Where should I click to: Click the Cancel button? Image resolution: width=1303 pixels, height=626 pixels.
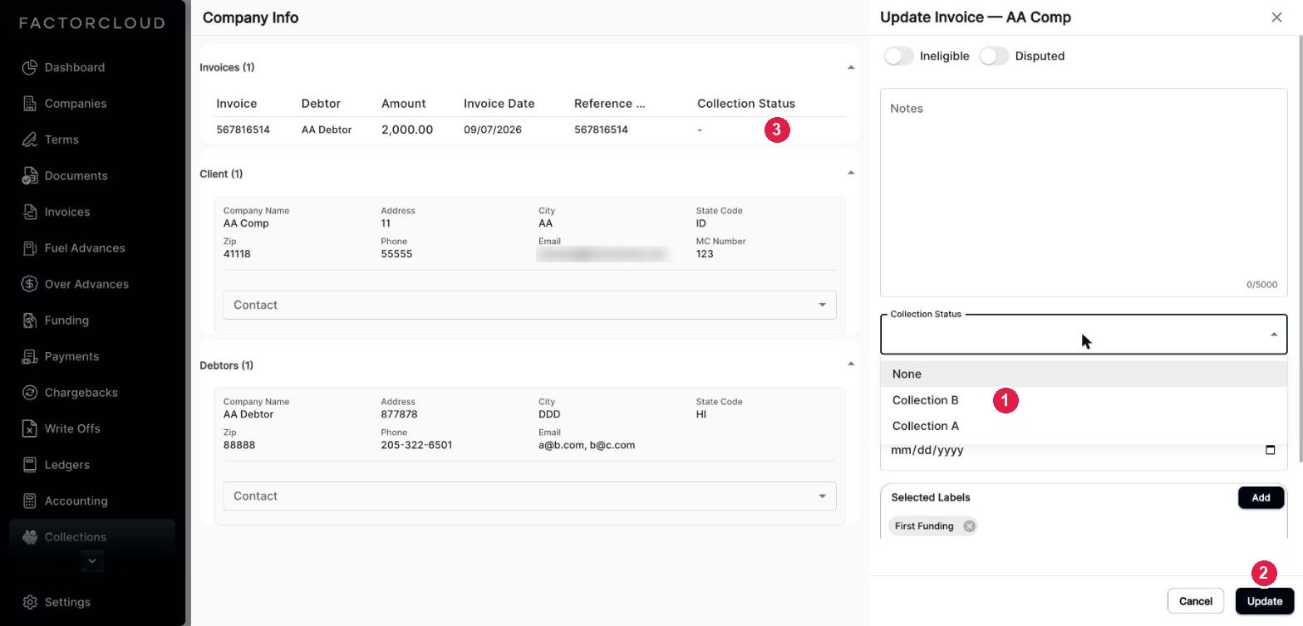coord(1195,601)
